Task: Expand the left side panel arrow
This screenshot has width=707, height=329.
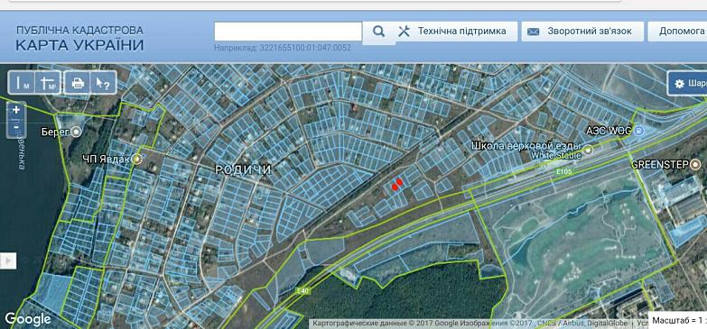Action: [x=8, y=260]
